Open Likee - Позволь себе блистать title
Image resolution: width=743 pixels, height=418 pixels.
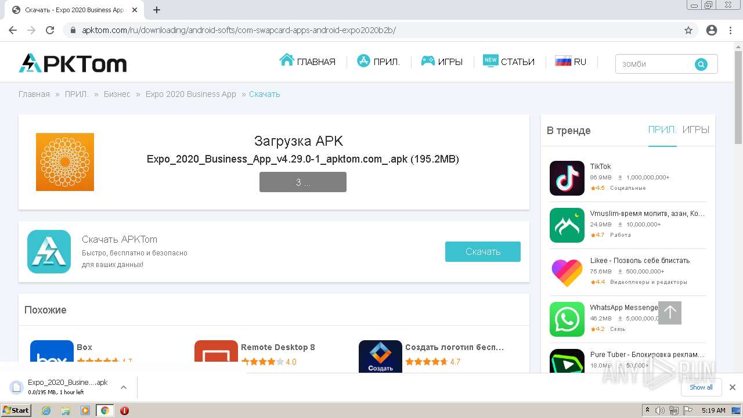[x=640, y=261]
